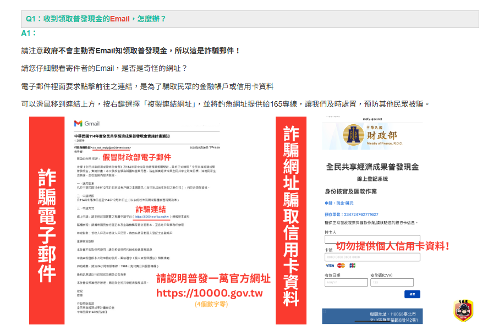
Task: Expand the Q1 question header bar
Action: click(x=249, y=19)
